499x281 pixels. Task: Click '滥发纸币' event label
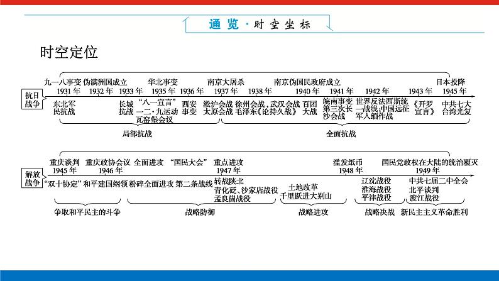click(x=348, y=162)
